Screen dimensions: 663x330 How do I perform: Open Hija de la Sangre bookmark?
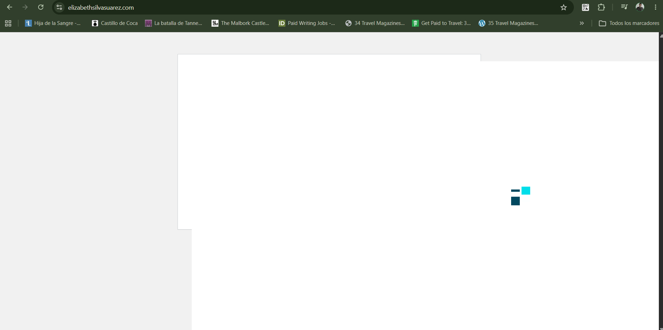tap(53, 23)
